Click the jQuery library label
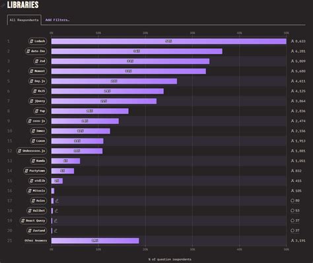This screenshot has width=313, height=263. [x=38, y=101]
